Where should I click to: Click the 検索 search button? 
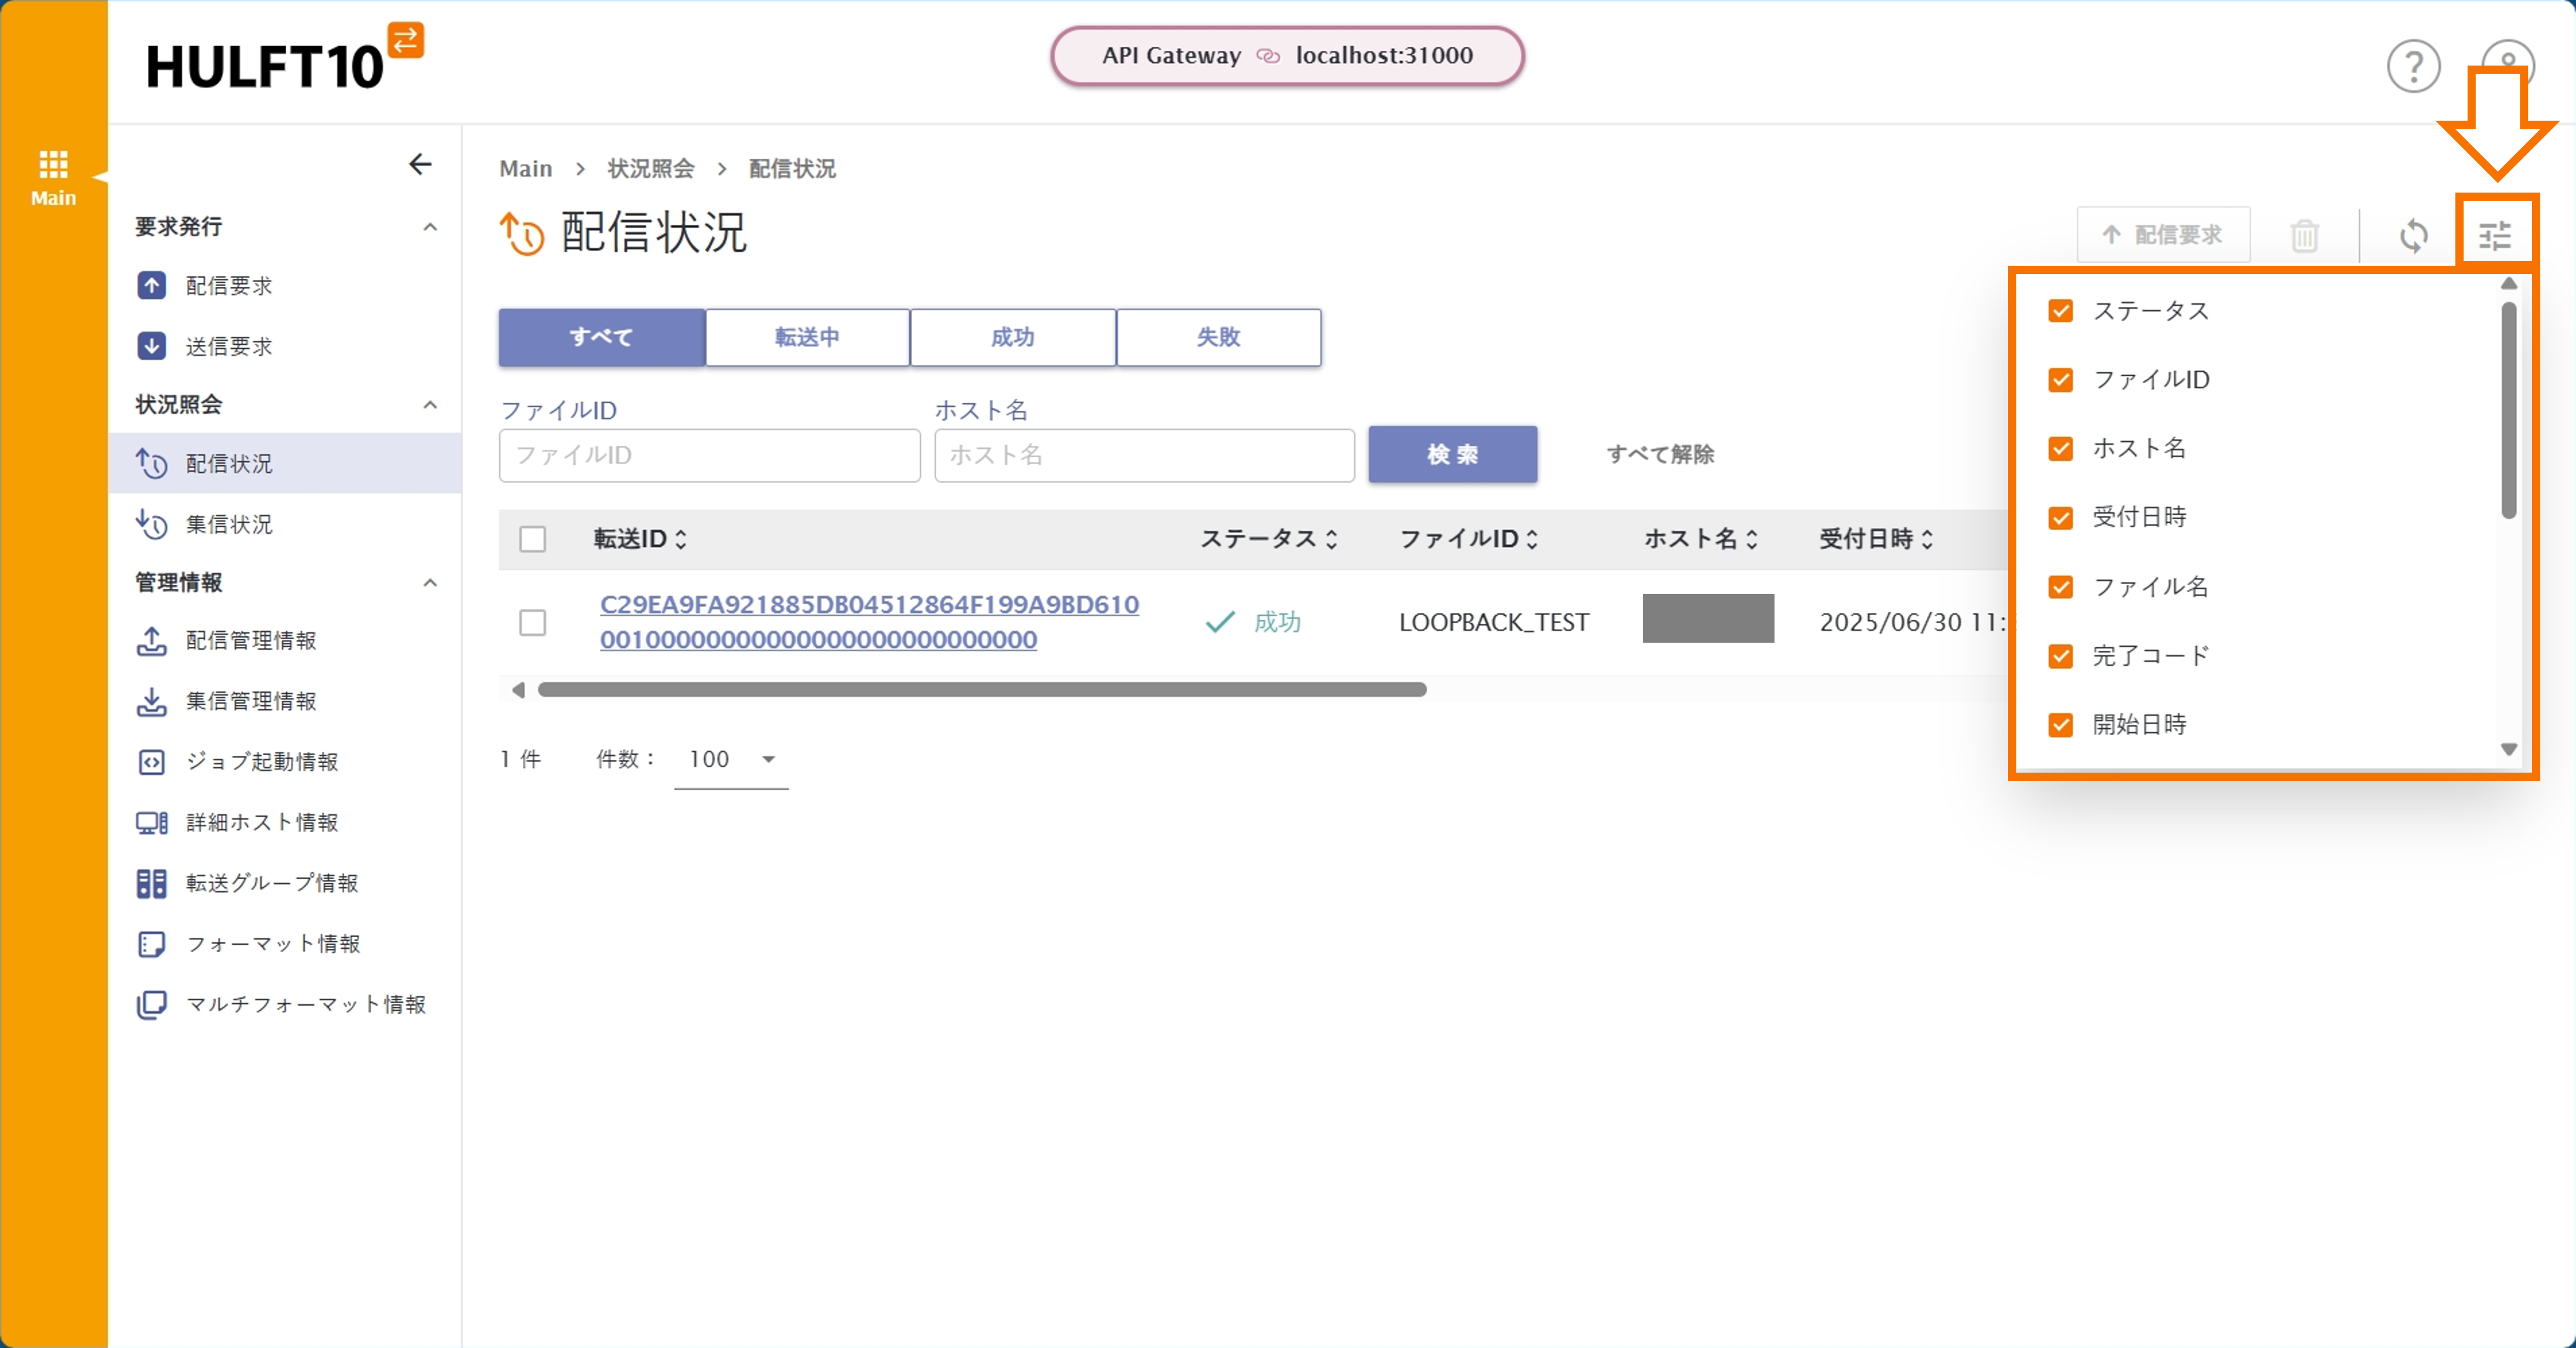tap(1452, 455)
